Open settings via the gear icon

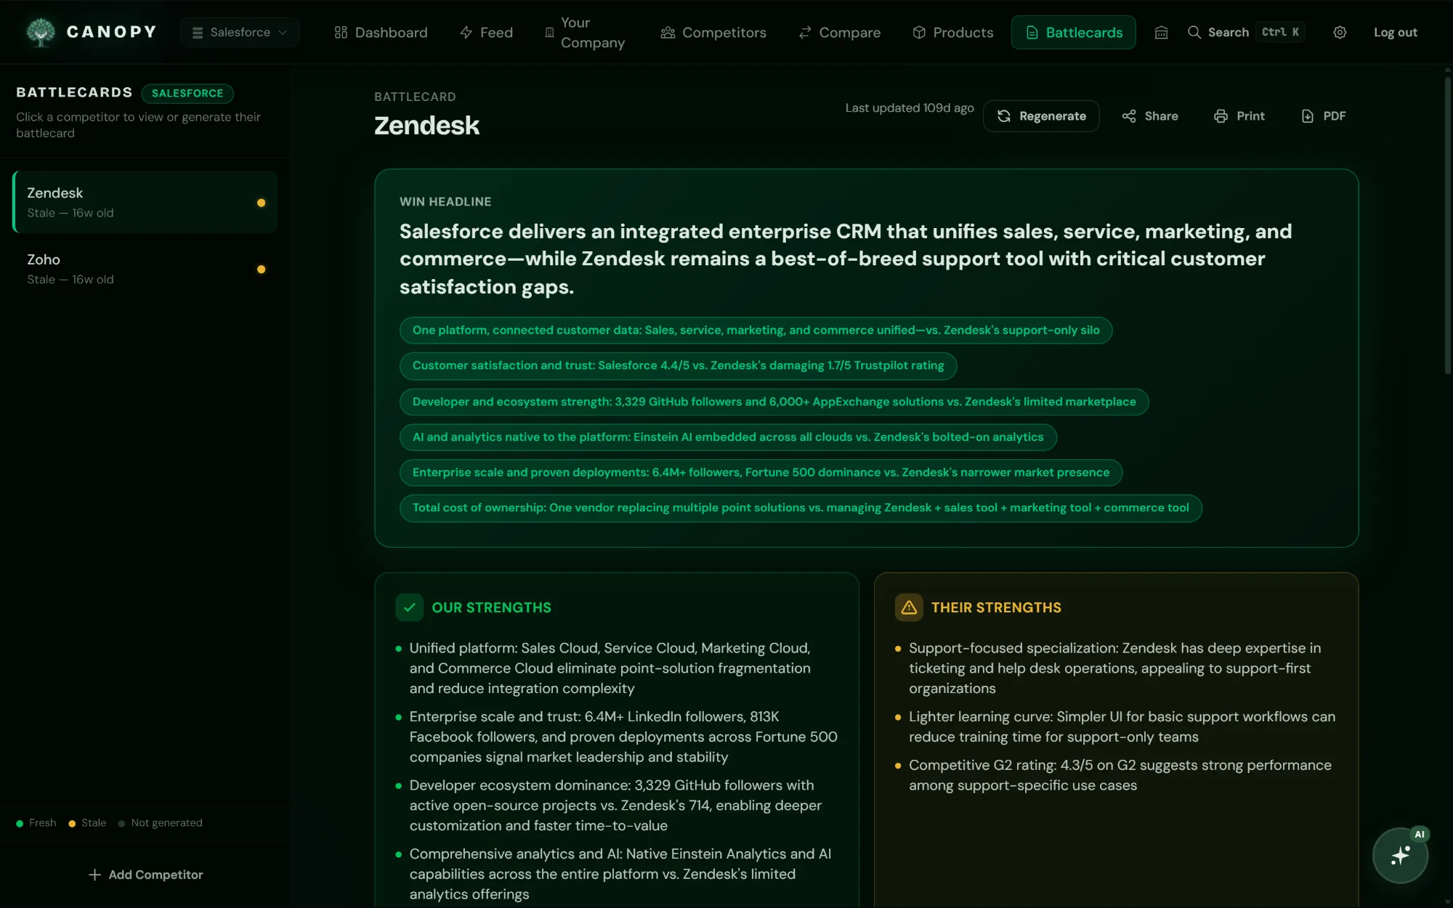[x=1340, y=32]
